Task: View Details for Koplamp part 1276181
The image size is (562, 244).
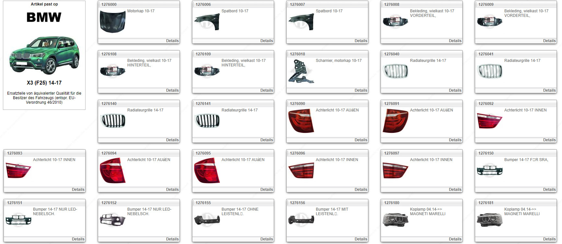Action: pos(549,239)
